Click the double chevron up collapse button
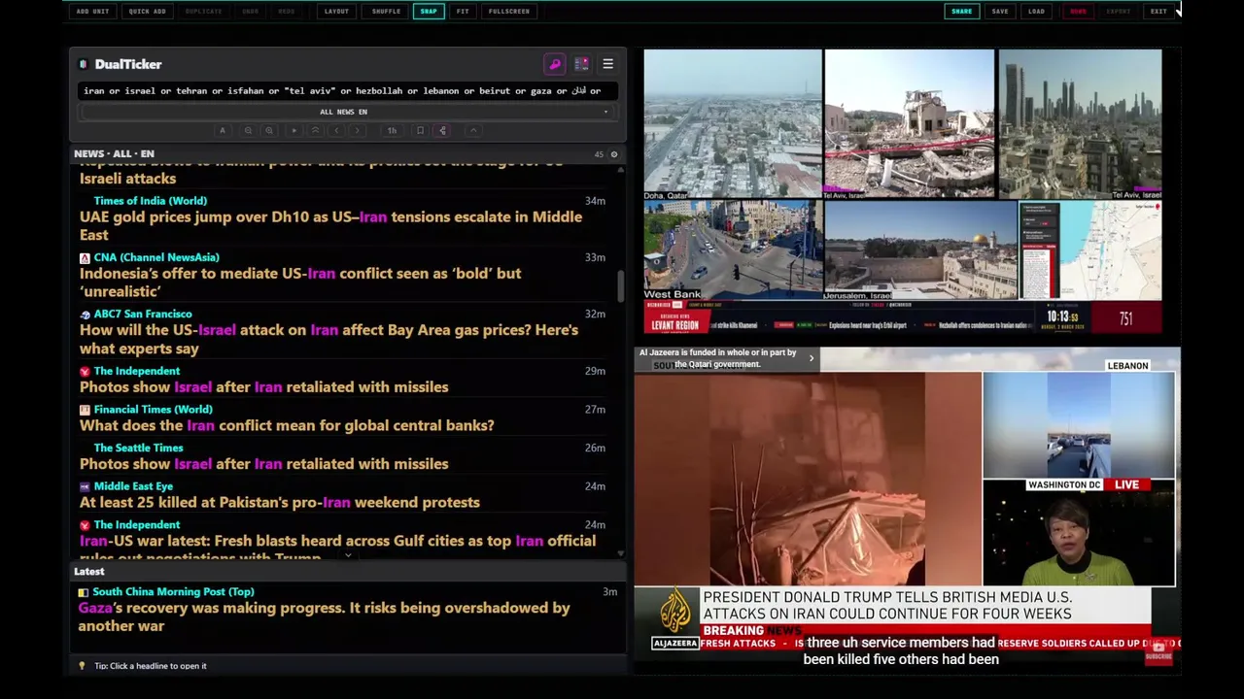 [x=315, y=130]
